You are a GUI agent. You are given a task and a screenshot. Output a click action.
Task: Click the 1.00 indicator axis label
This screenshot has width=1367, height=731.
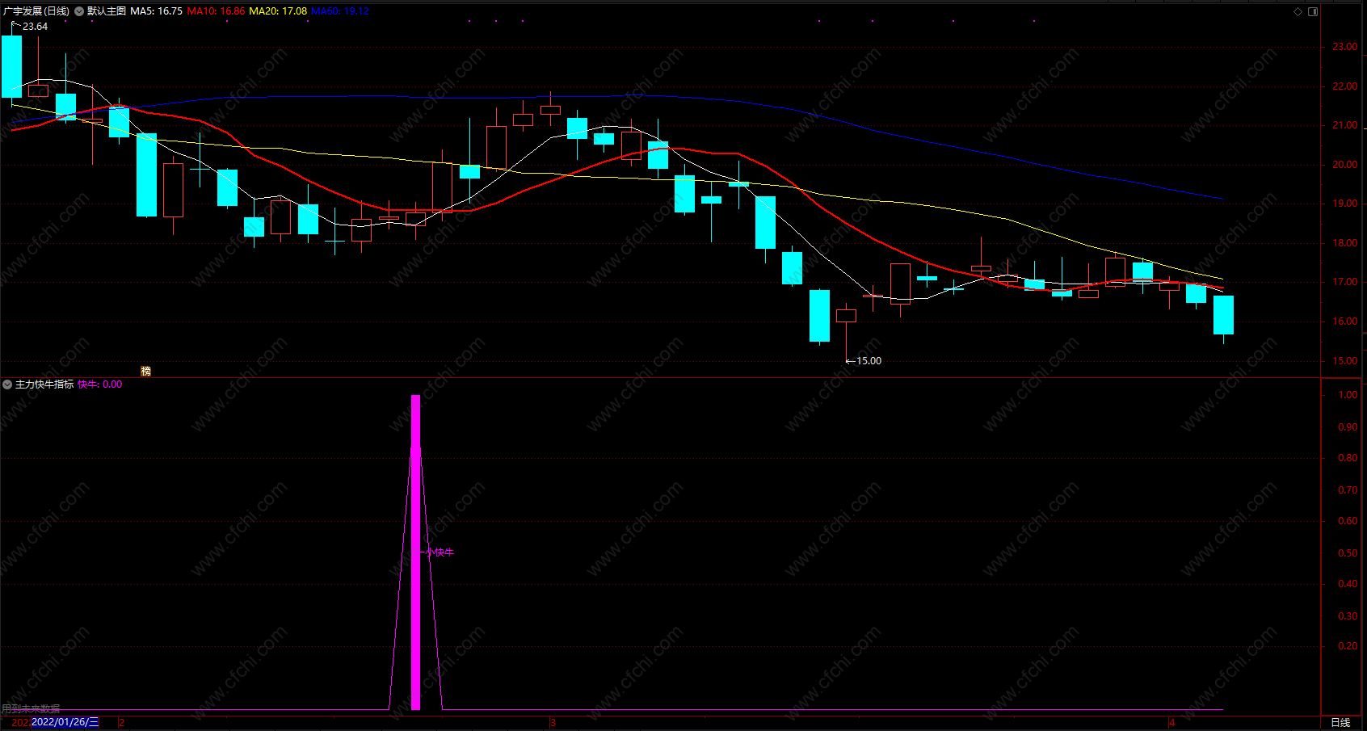1348,395
